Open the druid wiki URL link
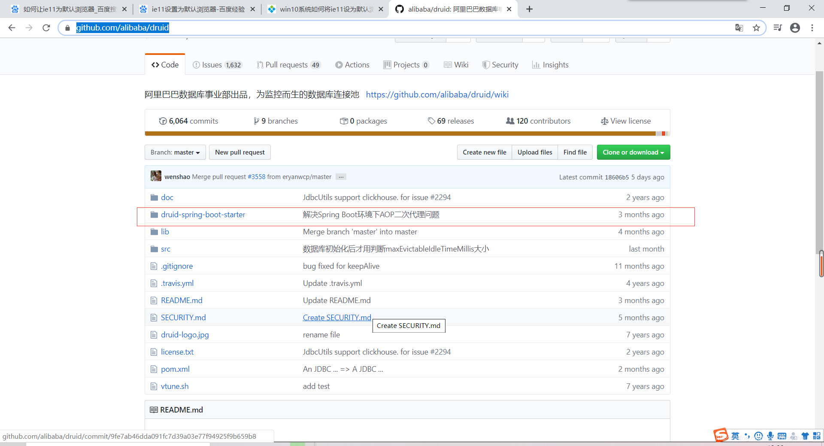The image size is (824, 446). tap(437, 94)
